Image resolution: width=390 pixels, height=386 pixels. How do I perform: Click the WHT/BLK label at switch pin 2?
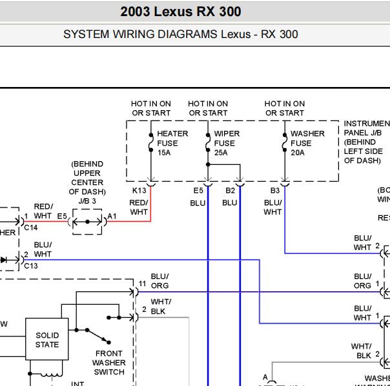161,307
